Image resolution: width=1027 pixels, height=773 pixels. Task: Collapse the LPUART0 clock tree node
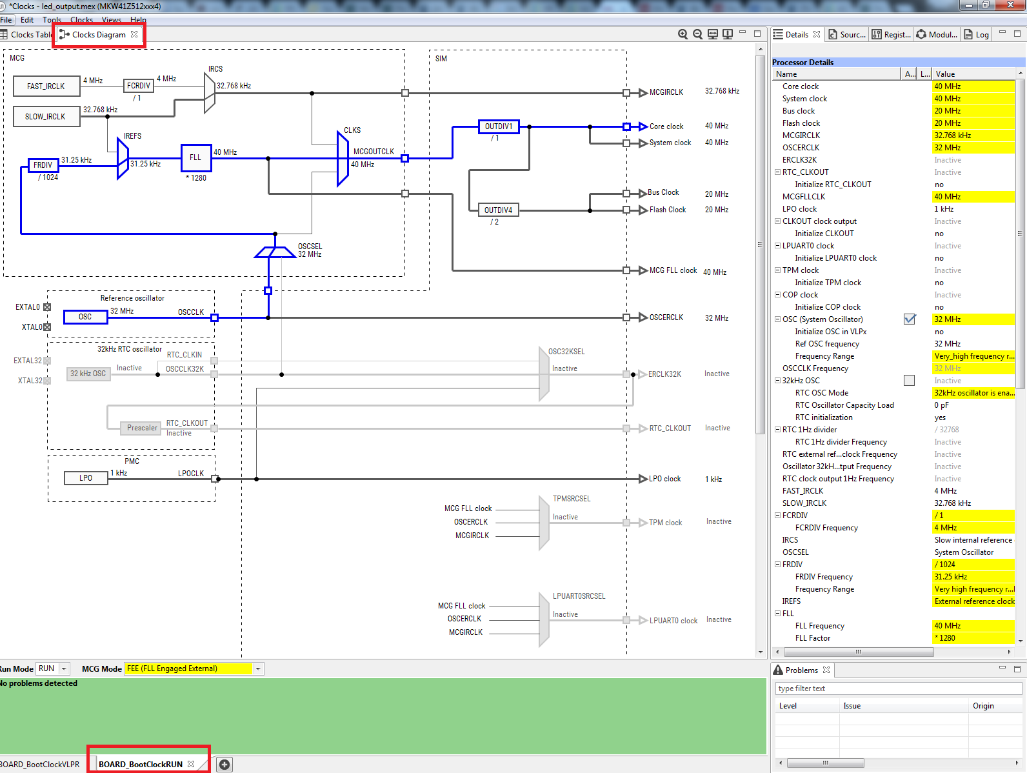(x=777, y=246)
